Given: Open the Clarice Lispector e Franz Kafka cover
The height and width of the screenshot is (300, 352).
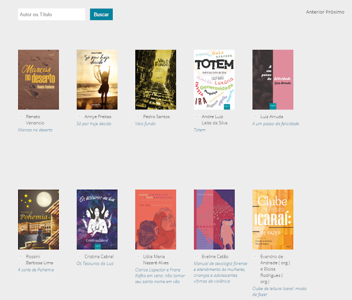Looking at the screenshot, I should [x=156, y=220].
